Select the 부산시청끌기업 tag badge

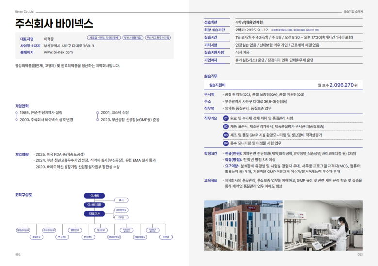point(132,37)
